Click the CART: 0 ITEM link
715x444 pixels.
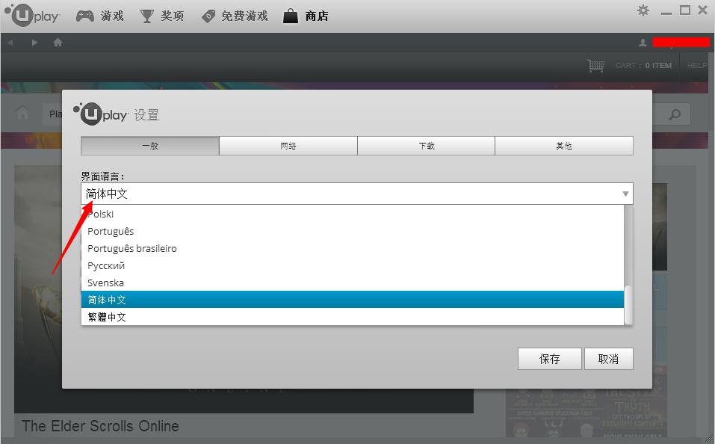point(643,66)
